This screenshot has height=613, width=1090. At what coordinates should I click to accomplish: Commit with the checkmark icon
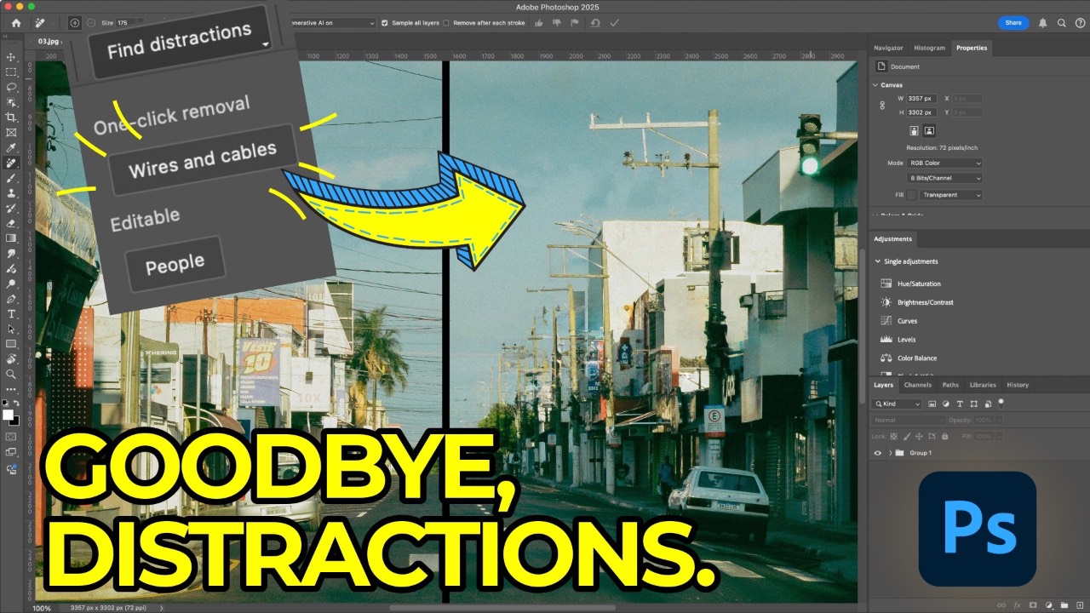[x=615, y=23]
